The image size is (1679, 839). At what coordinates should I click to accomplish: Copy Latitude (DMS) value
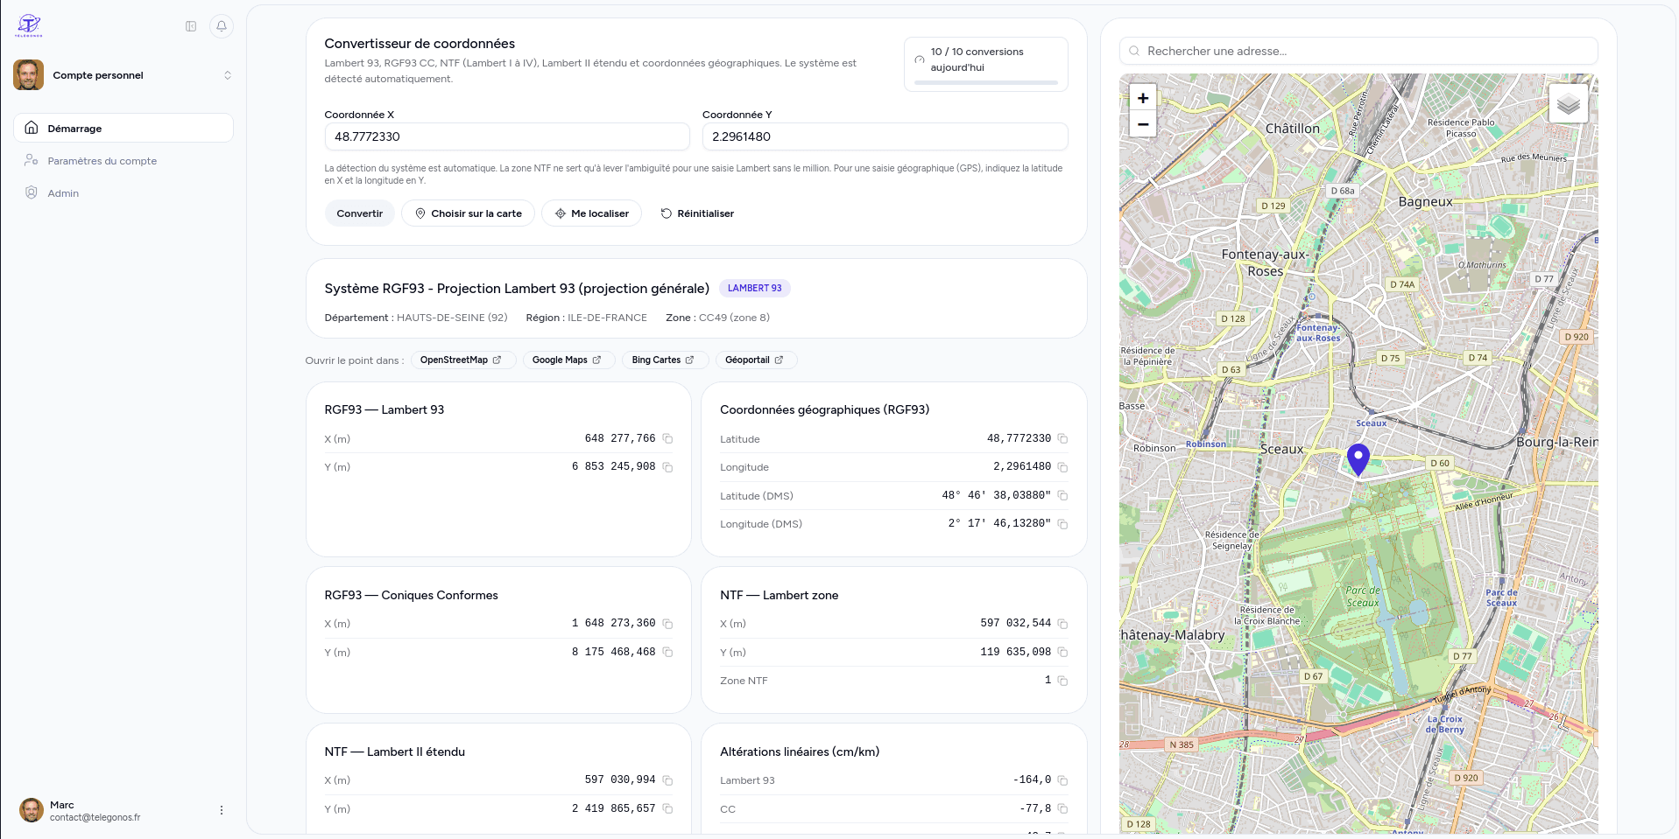coord(1062,495)
